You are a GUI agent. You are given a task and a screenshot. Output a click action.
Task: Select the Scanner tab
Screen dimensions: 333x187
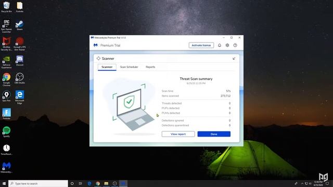pyautogui.click(x=107, y=67)
